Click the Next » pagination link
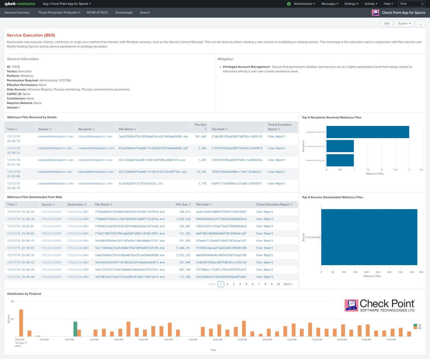 point(288,284)
